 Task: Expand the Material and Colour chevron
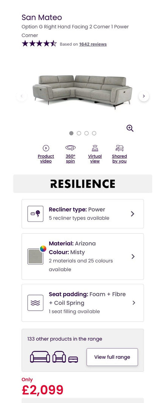133,257
